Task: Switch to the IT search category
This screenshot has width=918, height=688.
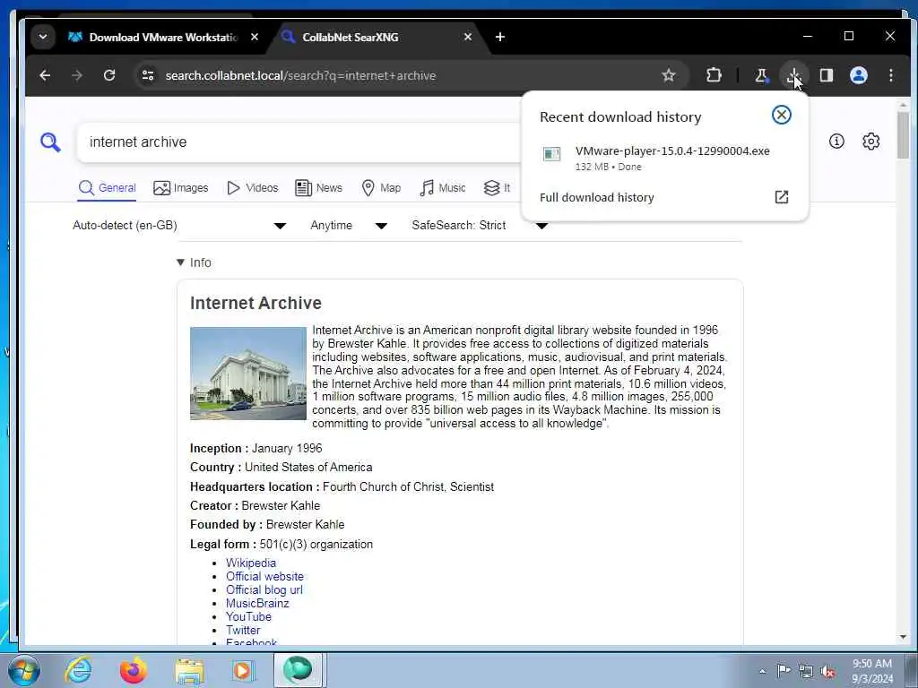Action: click(497, 188)
